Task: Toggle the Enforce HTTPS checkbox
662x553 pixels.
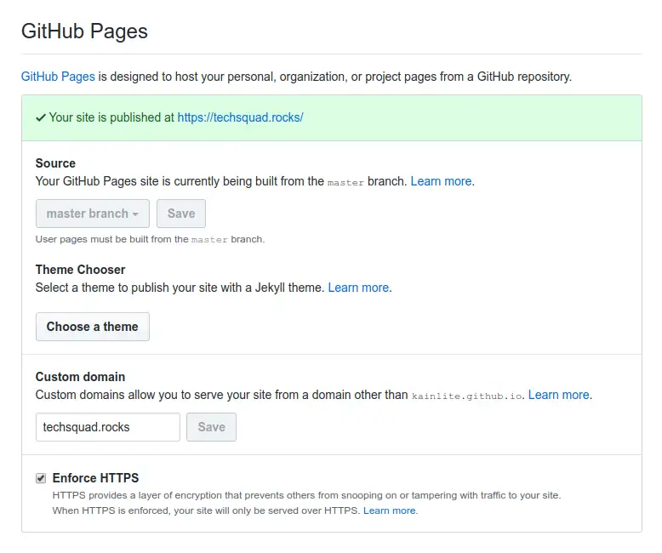Action: tap(41, 478)
